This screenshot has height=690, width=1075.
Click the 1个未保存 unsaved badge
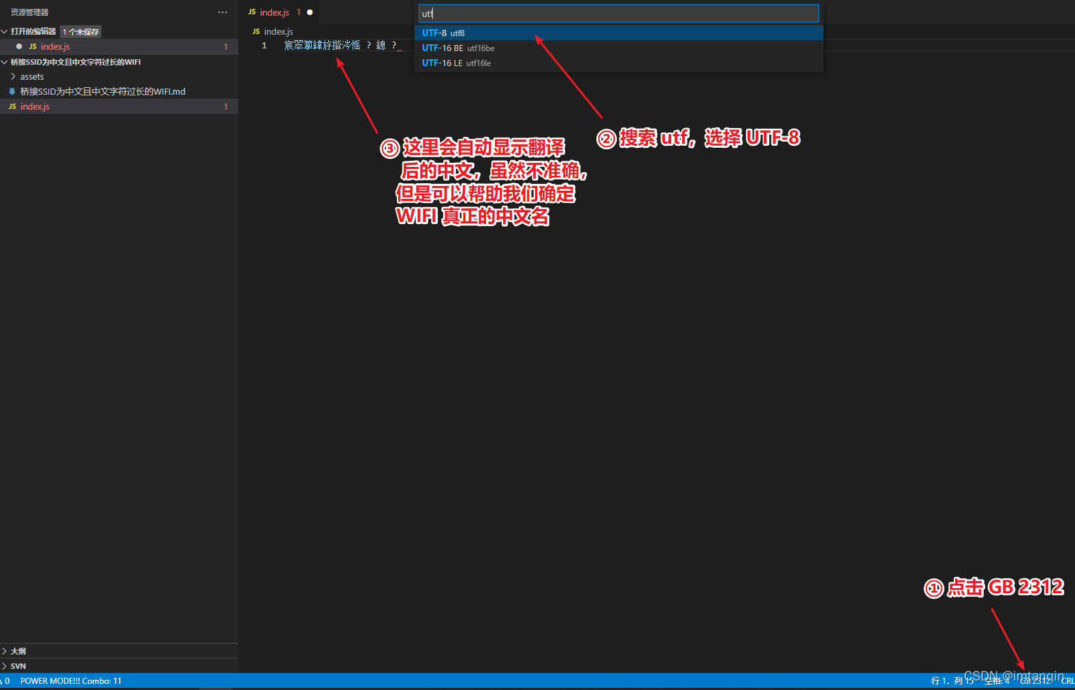[x=81, y=32]
